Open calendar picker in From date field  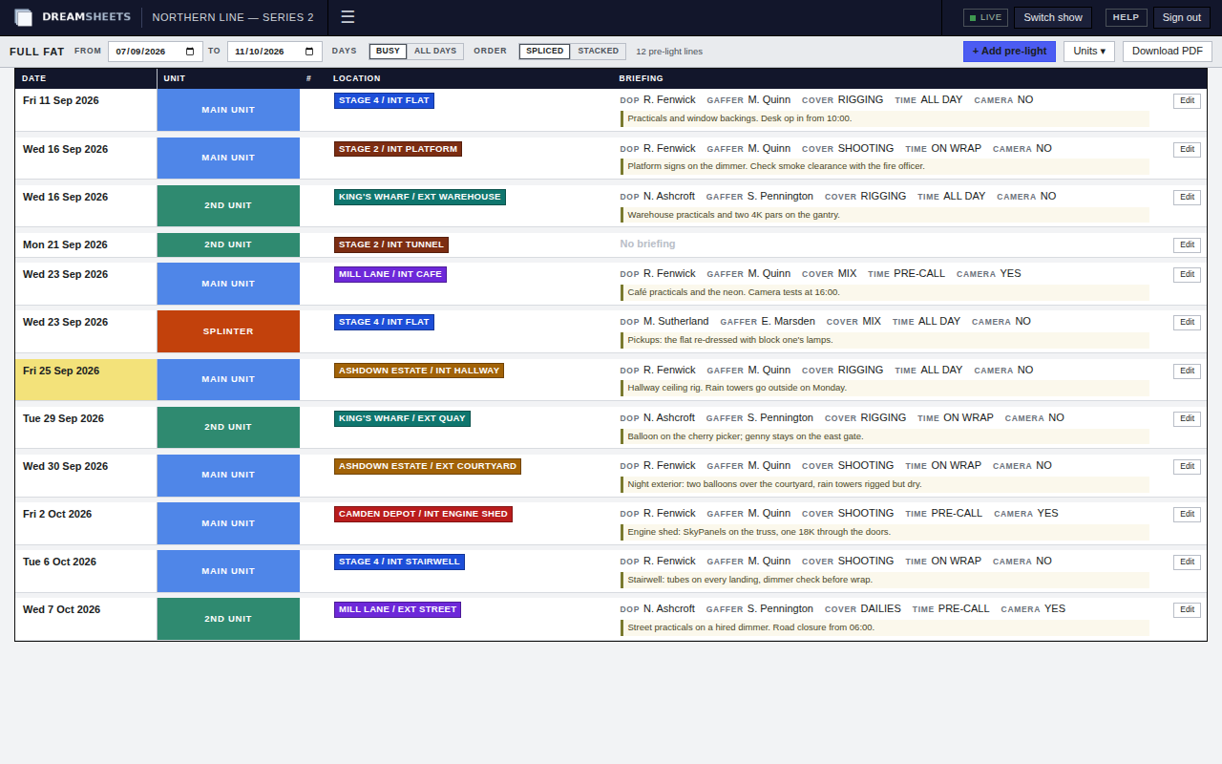190,52
